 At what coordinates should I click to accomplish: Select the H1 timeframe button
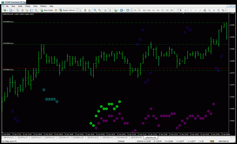tap(154, 10)
